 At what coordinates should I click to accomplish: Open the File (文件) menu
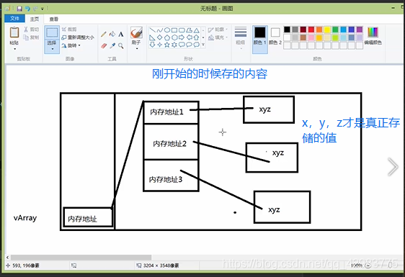tap(14, 18)
